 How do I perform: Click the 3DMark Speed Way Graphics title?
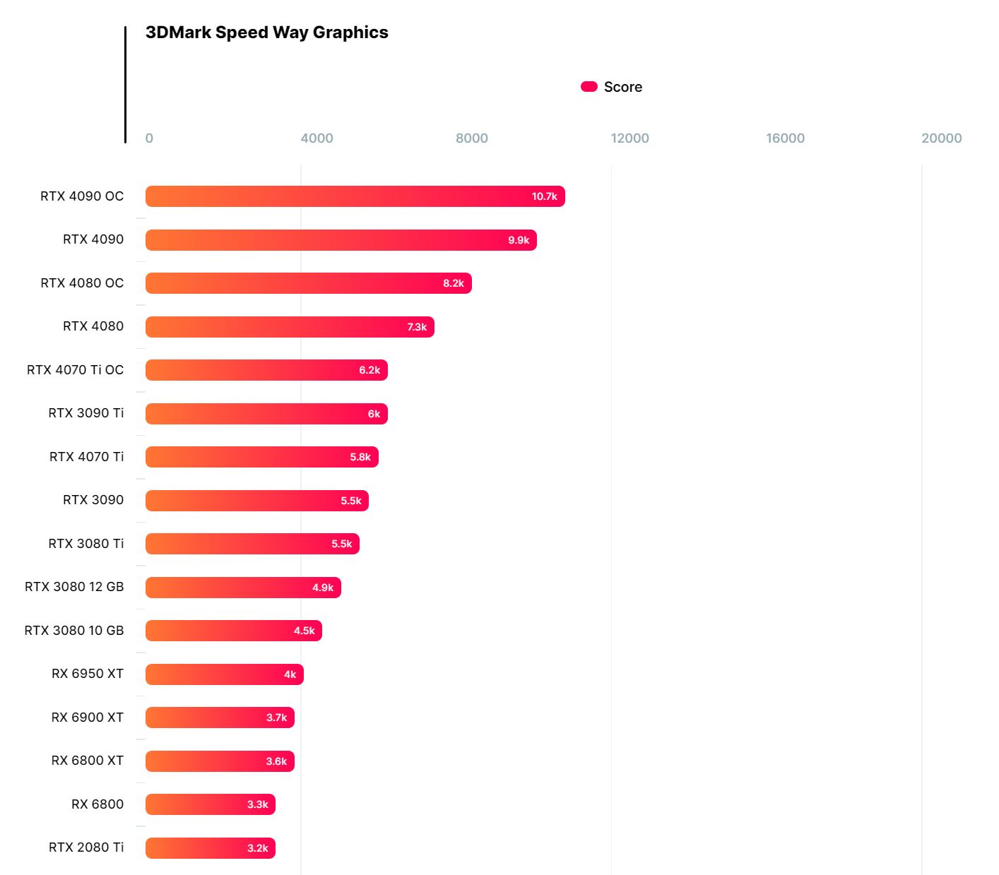[x=266, y=32]
